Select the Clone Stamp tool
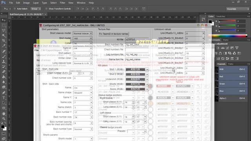 coord(4,61)
